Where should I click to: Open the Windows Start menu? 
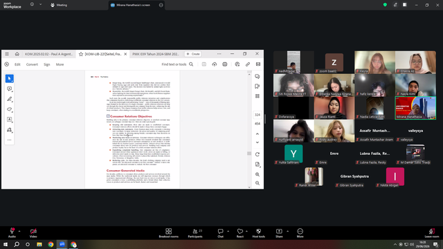point(6,244)
